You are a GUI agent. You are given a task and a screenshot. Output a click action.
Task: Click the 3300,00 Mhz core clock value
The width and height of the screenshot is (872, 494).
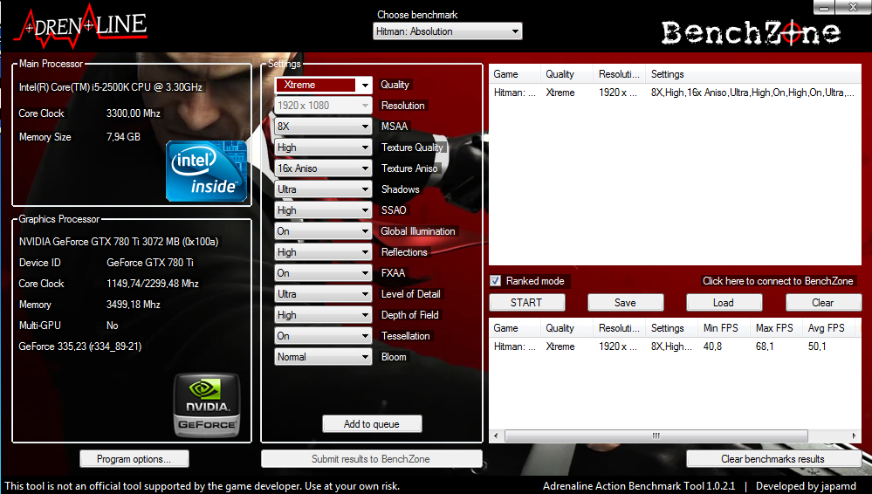[x=134, y=113]
